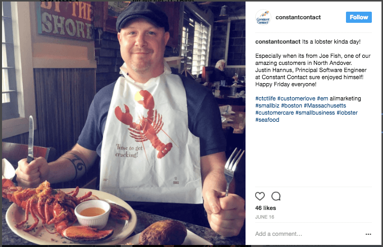Image resolution: width=383 pixels, height=247 pixels.
Task: Open the #customercare hashtag
Action: pos(274,113)
